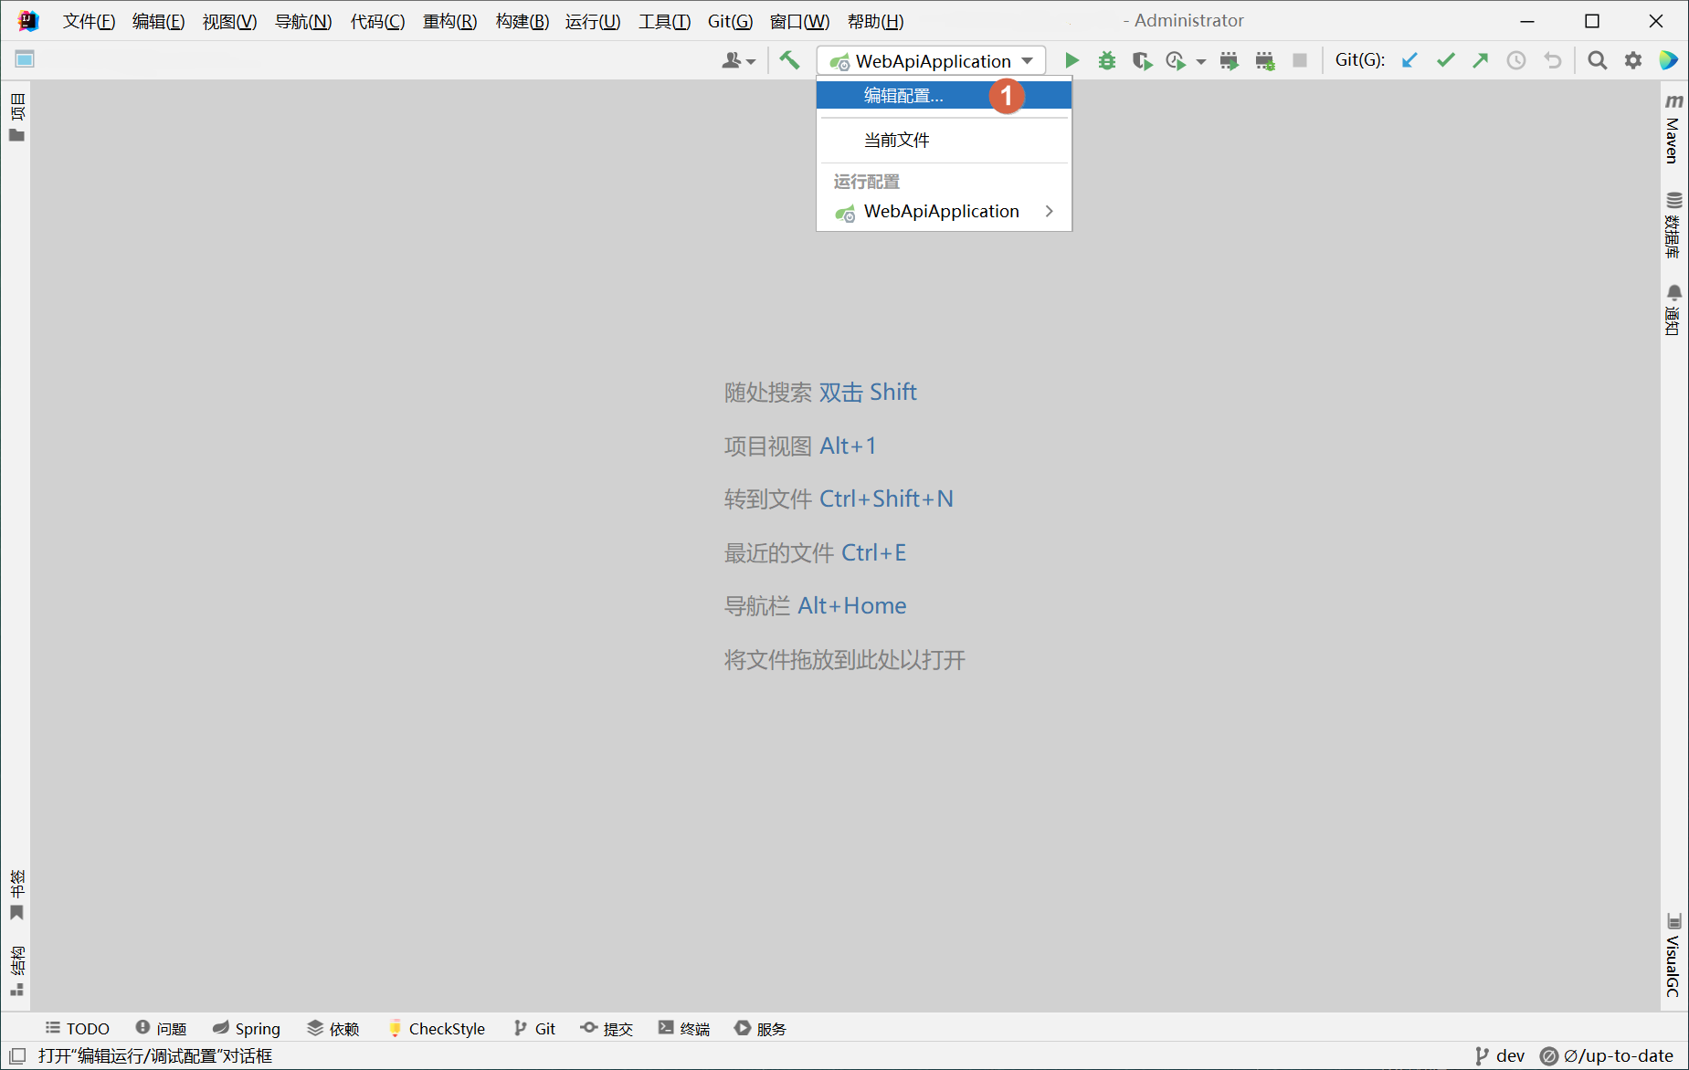Click Git update project arrow
Screen dimensions: 1689x1070
coord(1409,60)
